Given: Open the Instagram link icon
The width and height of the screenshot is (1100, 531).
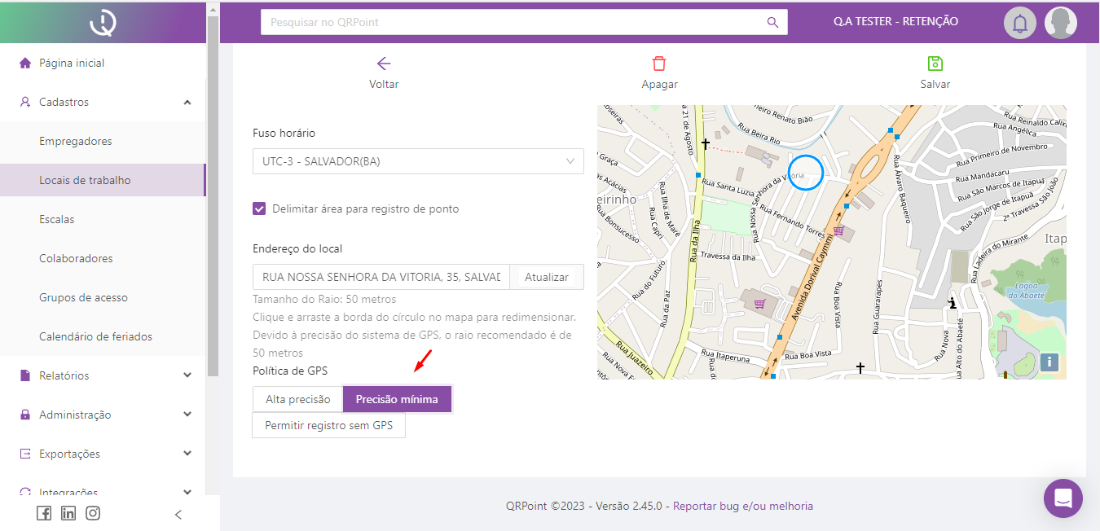Looking at the screenshot, I should click(x=94, y=513).
